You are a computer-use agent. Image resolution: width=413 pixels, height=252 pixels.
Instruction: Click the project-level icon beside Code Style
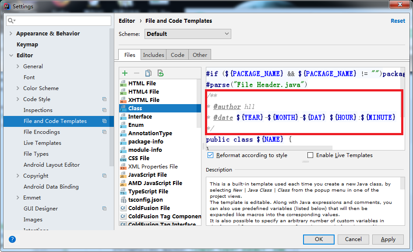tap(104, 99)
